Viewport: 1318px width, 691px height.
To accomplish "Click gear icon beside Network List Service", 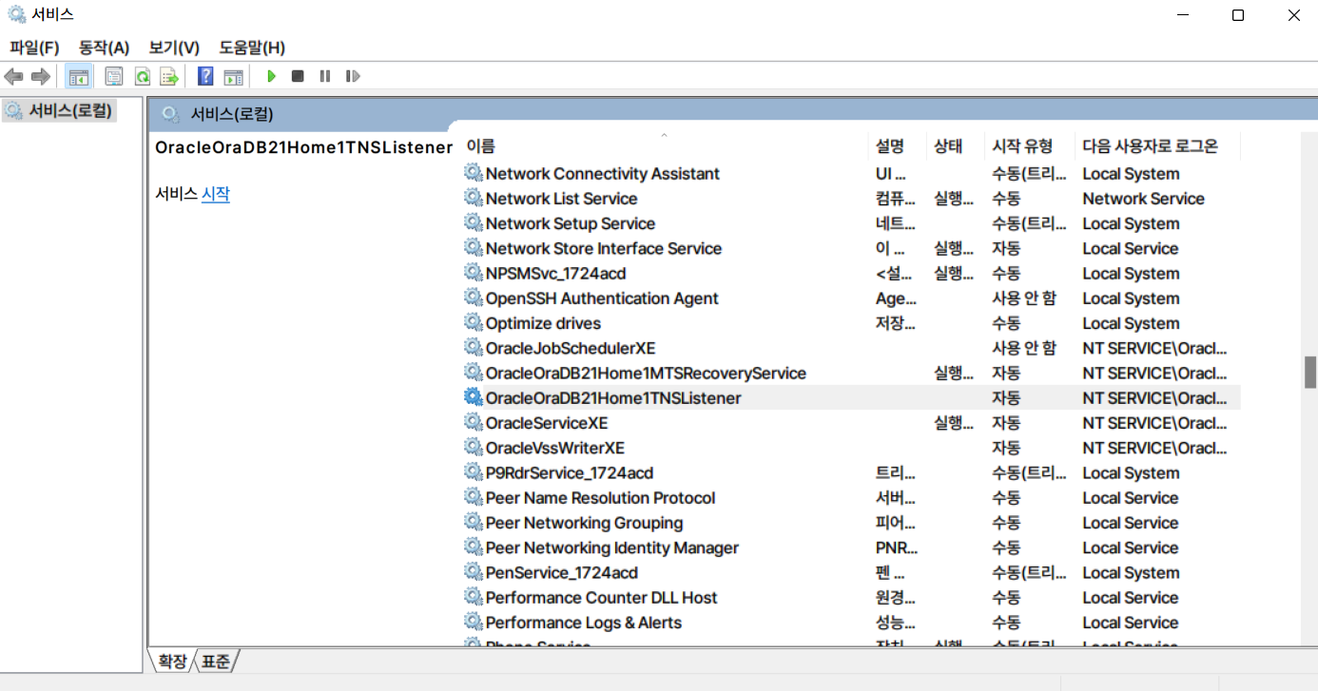I will (473, 198).
